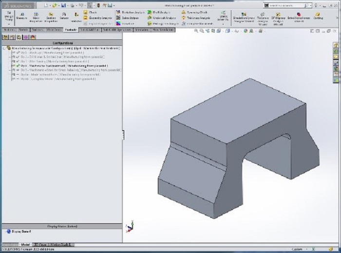Click the Sensor tool icon

coord(64,16)
